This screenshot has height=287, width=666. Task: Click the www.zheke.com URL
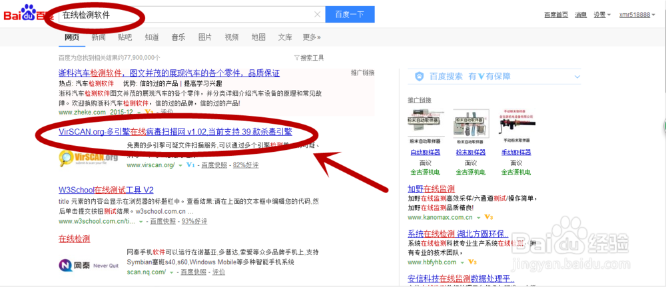click(82, 113)
